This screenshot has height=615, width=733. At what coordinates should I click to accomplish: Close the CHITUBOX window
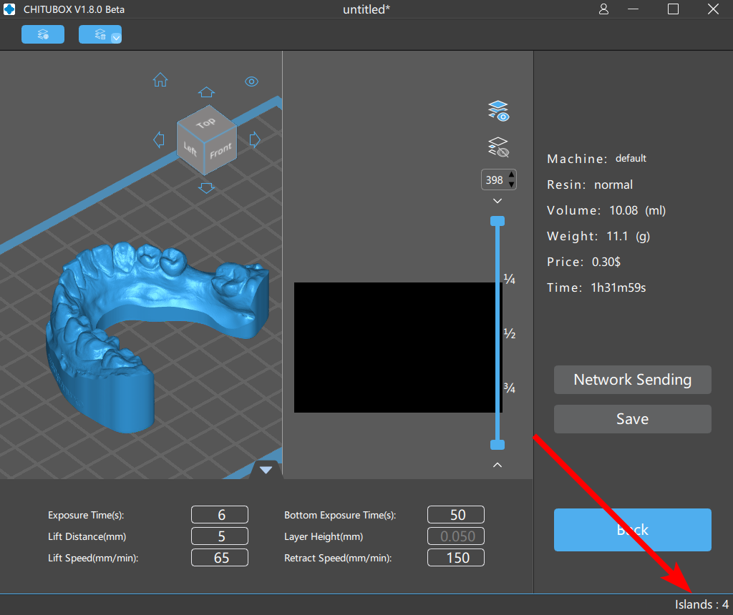click(713, 9)
